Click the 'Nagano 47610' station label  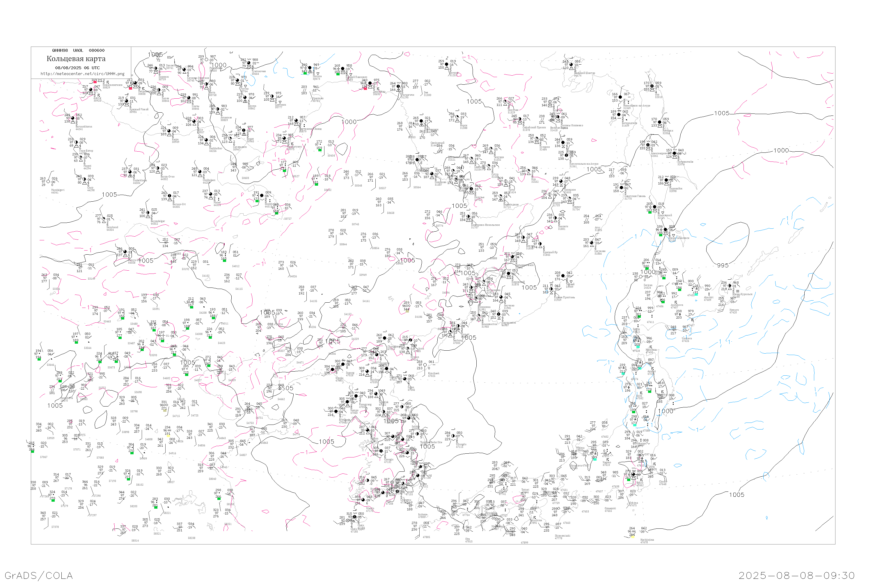point(607,464)
